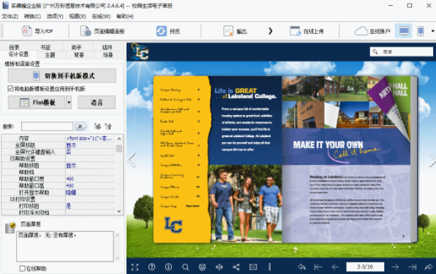Click the Language button
This screenshot has height=274, width=436.
[97, 103]
